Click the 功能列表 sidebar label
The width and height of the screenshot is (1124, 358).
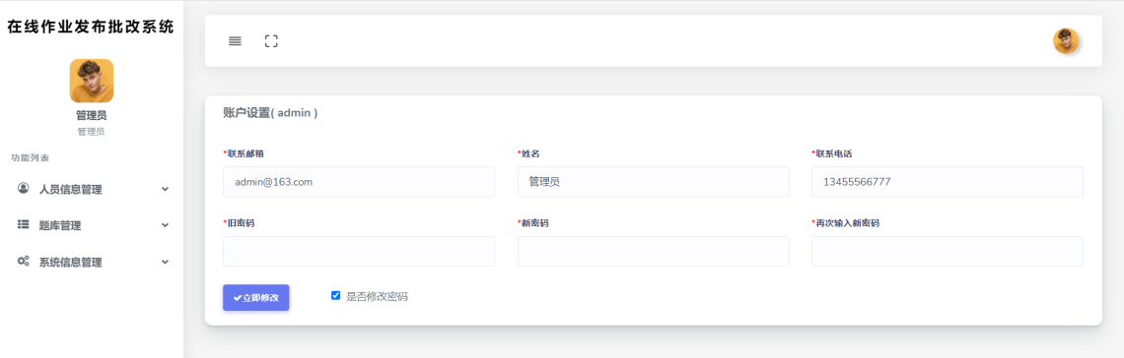31,157
